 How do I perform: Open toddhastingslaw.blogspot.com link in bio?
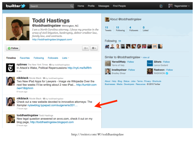[x=52, y=40]
